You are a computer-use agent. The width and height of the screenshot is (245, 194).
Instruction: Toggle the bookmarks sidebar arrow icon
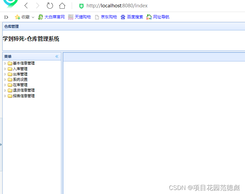[6, 17]
